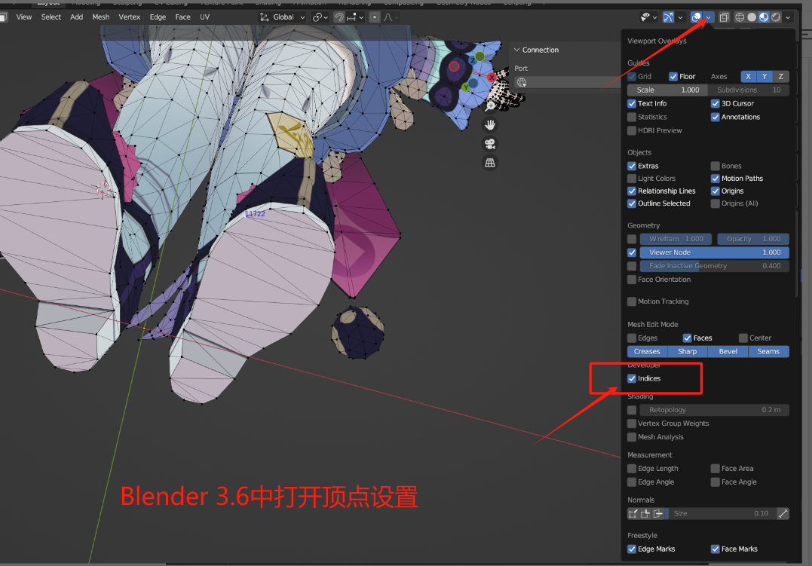
Task: Open the shading options dropdown arrow
Action: (788, 17)
